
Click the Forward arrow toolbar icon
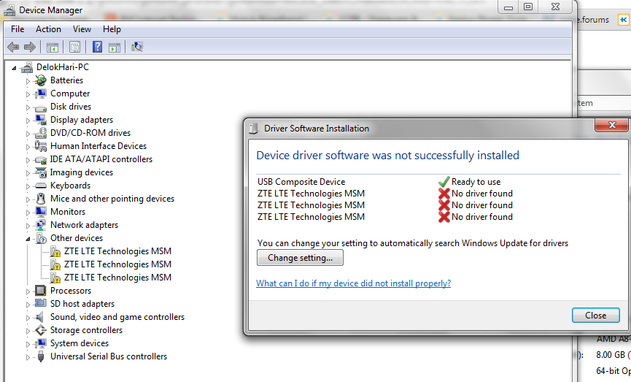coord(30,47)
